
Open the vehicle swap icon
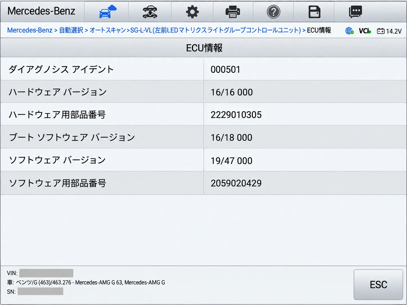tap(150, 12)
